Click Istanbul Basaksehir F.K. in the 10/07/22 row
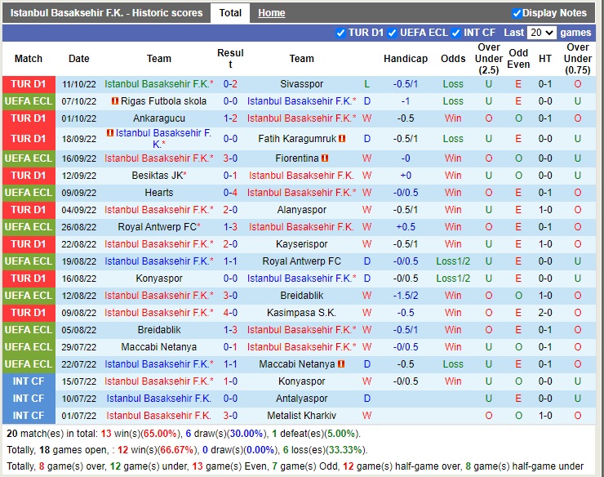This screenshot has height=477, width=604. pos(158,399)
